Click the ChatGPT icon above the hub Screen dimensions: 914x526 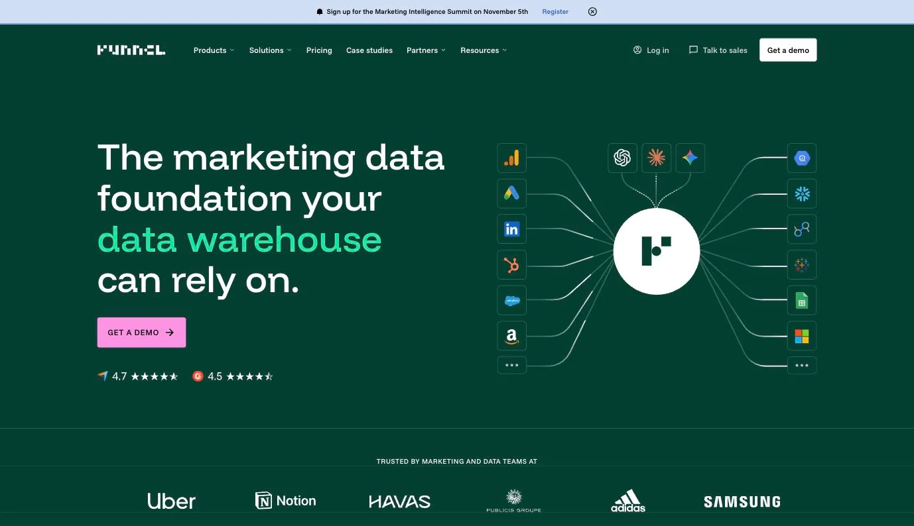coord(622,158)
